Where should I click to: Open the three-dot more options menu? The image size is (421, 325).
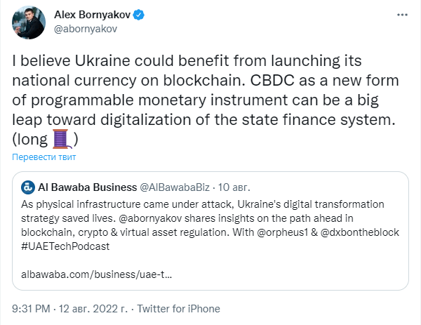[402, 15]
